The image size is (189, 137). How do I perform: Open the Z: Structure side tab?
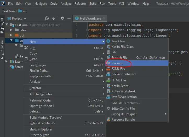(x=2, y=50)
